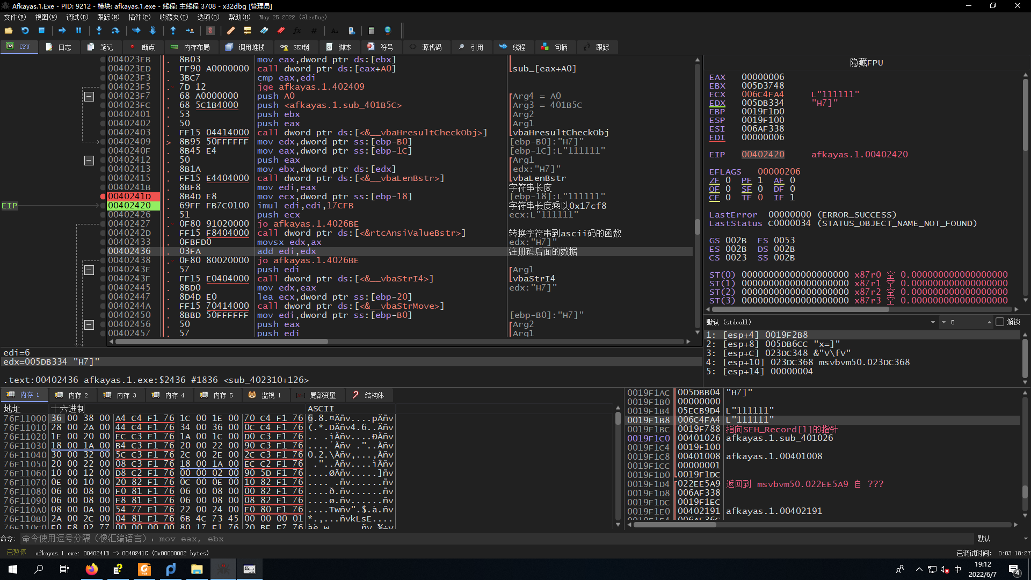Click the Open file folder icon
Viewport: 1031px width, 580px height.
coord(9,31)
